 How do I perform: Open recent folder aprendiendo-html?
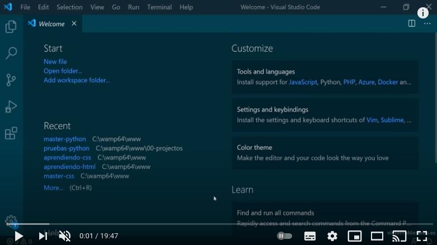pyautogui.click(x=69, y=167)
